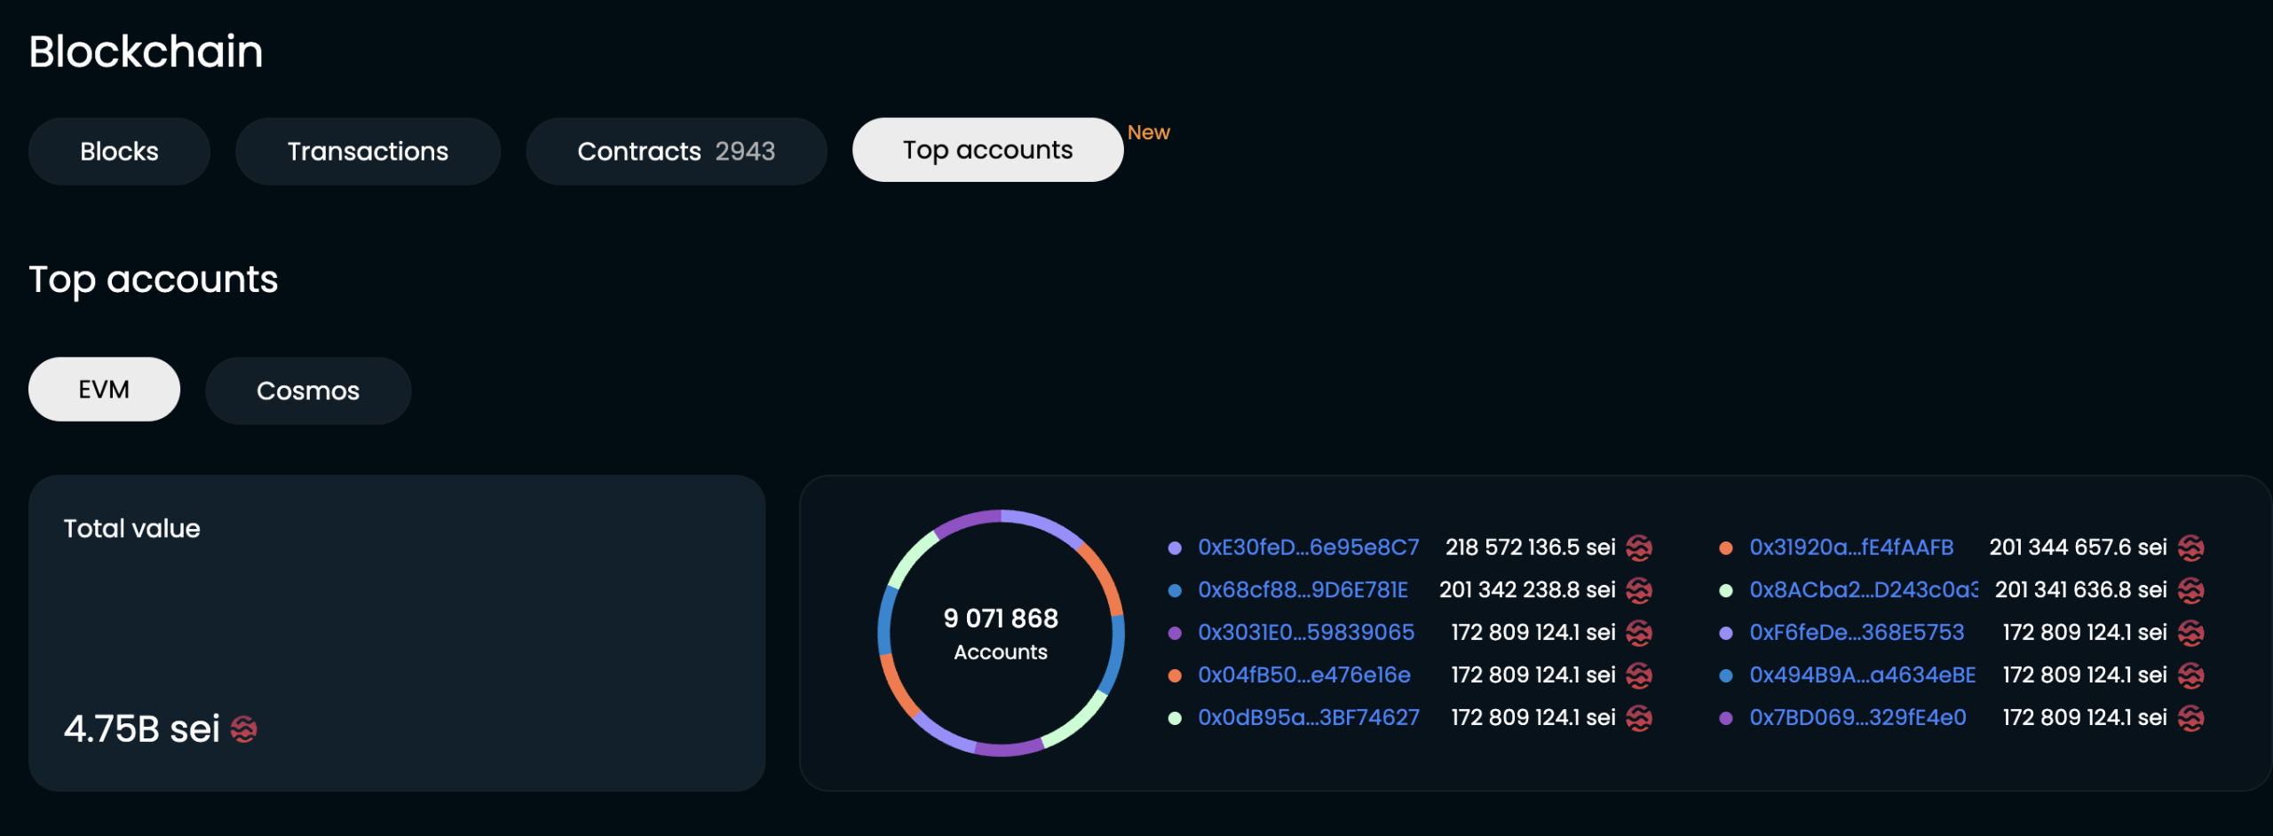This screenshot has width=2273, height=836.
Task: Switch to the Cosmos accounts toggle
Action: point(308,390)
